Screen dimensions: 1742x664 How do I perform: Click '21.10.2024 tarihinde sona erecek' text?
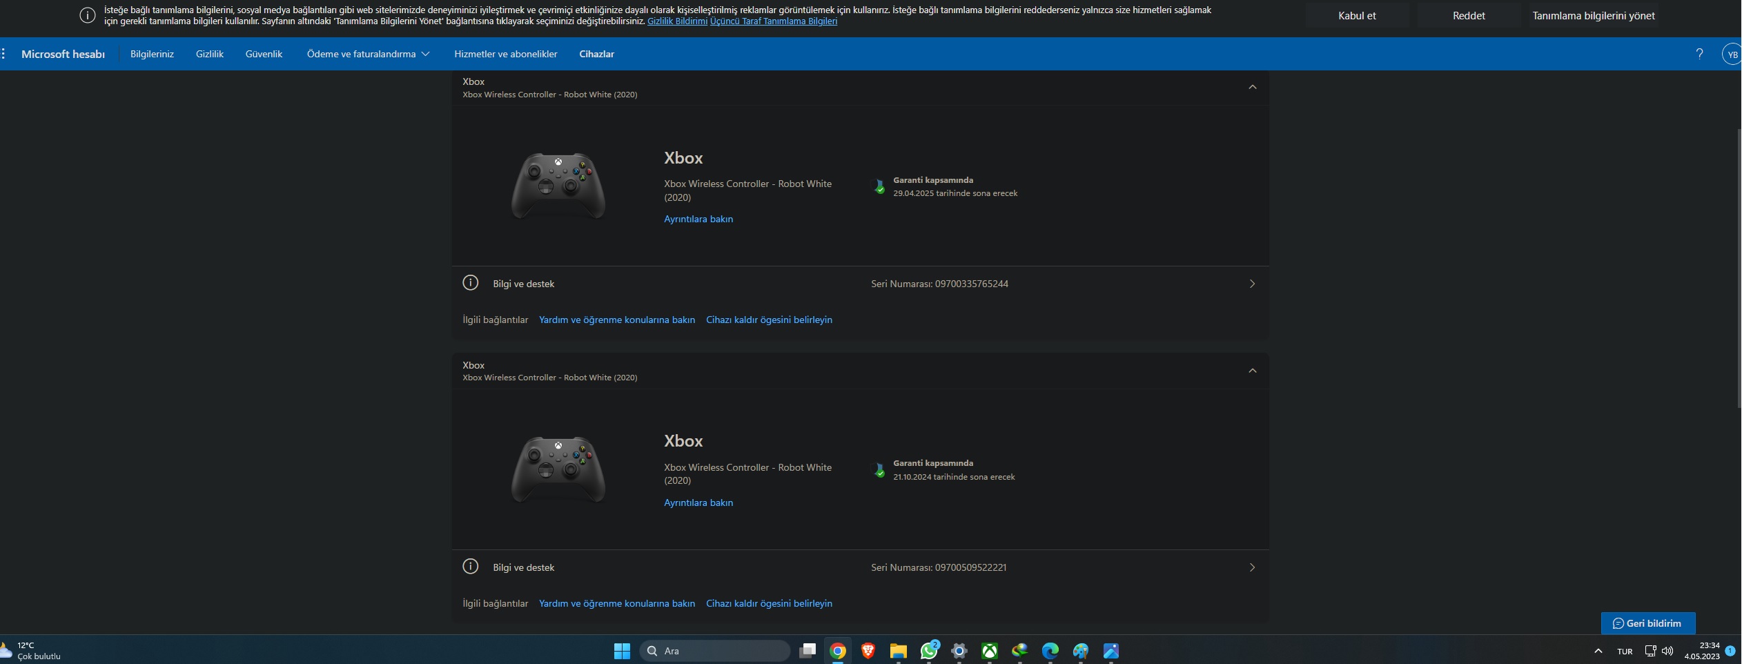(954, 477)
